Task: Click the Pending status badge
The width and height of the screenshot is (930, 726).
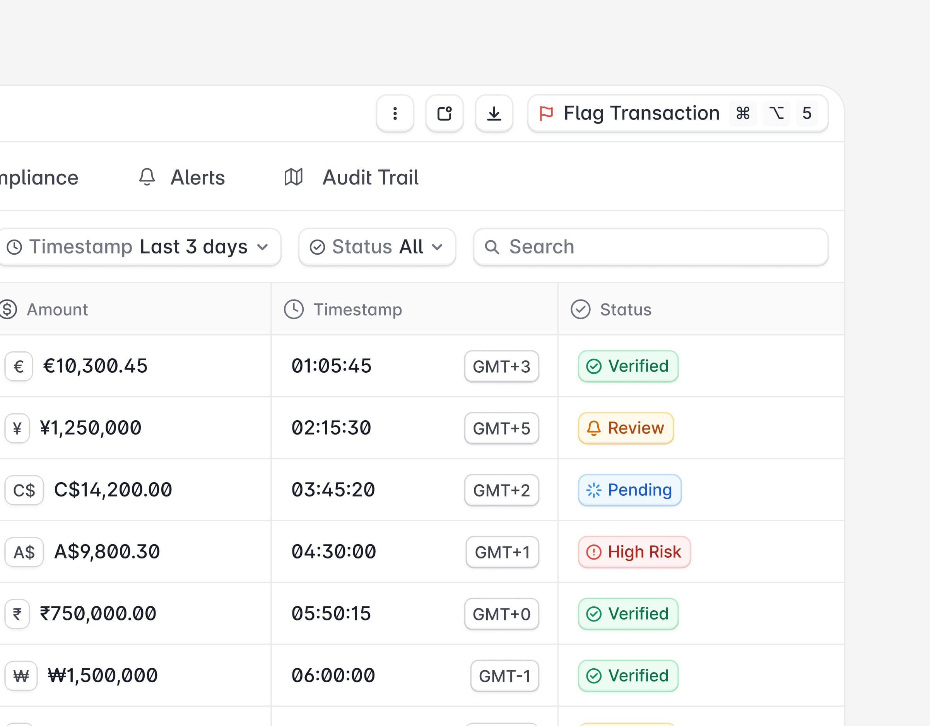Action: [629, 490]
